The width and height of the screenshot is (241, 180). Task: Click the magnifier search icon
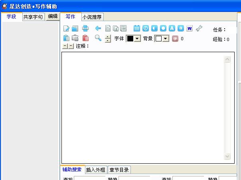click(98, 38)
